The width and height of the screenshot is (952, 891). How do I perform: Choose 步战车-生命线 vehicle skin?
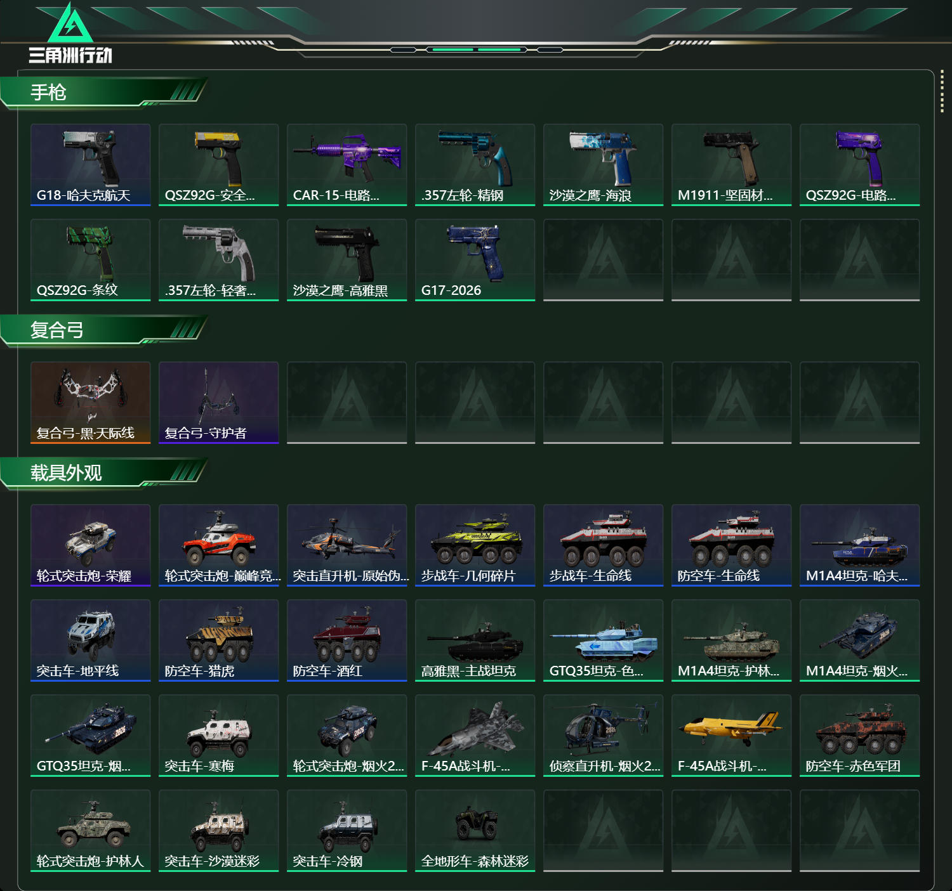tap(604, 545)
